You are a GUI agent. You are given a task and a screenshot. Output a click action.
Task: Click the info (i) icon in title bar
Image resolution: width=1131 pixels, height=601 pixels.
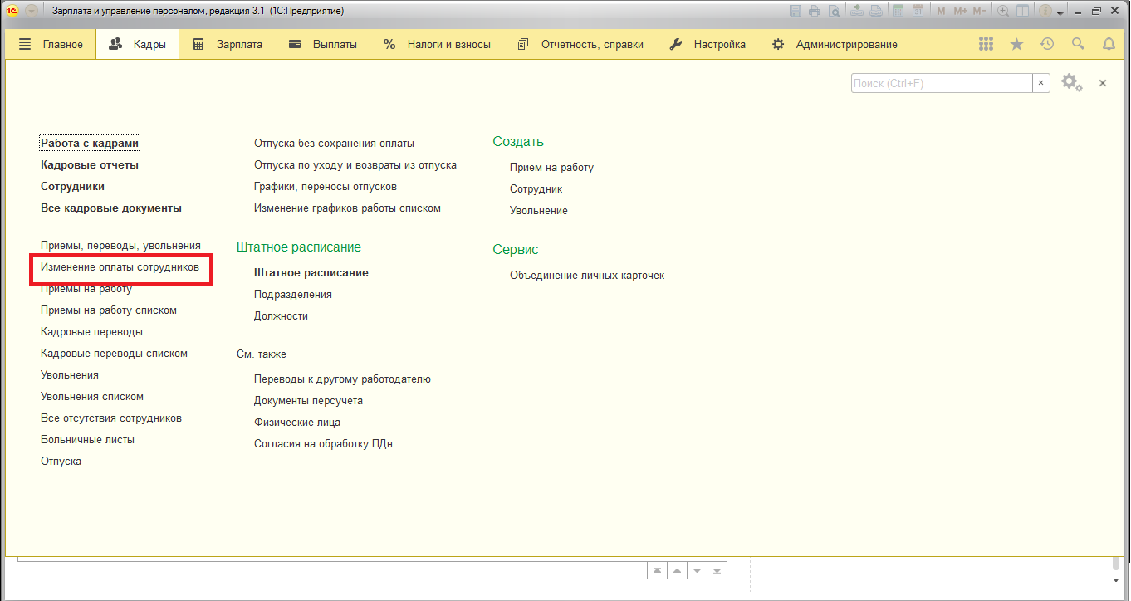pos(1045,12)
